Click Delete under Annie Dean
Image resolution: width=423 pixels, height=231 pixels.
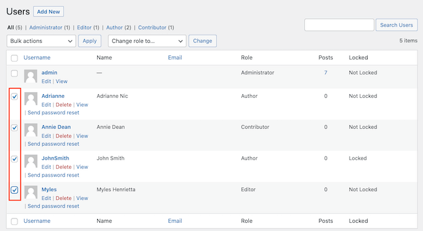pyautogui.click(x=63, y=136)
